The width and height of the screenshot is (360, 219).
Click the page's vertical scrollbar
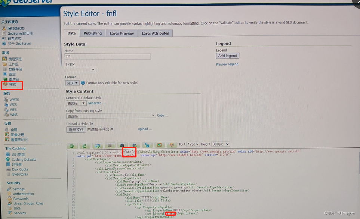click(x=359, y=163)
